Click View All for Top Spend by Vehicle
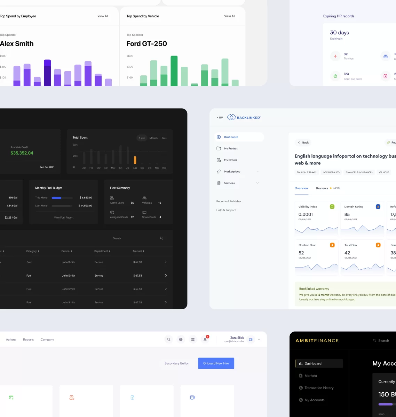 229,16
